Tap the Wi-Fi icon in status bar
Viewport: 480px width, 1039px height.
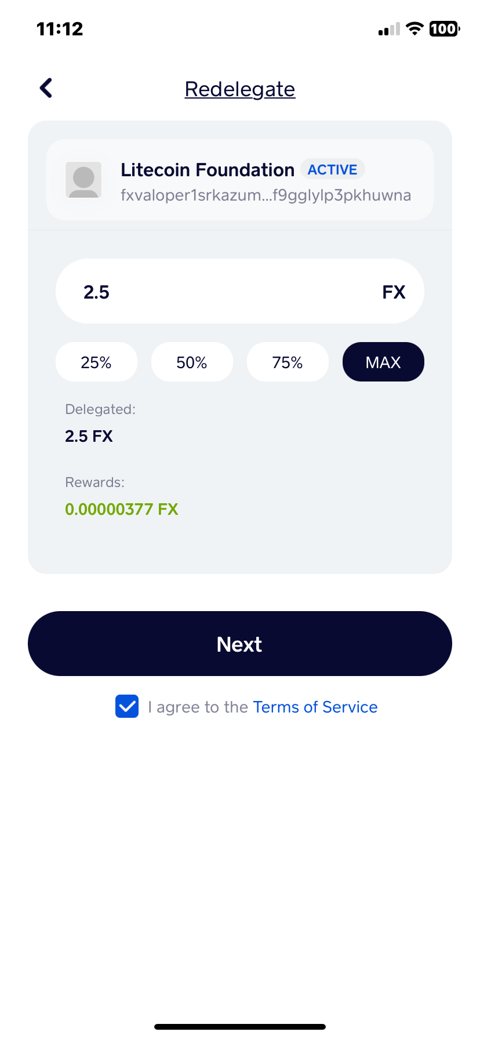tap(414, 28)
